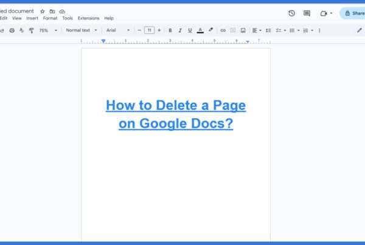Viewport: 365px width, 245px height.
Task: Click the Share button
Action: (x=353, y=13)
